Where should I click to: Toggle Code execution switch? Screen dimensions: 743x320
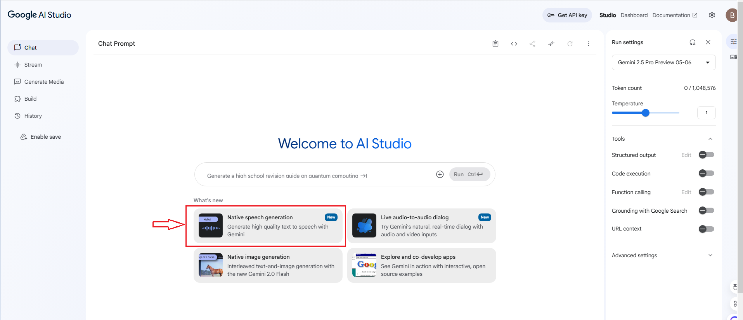click(x=707, y=174)
